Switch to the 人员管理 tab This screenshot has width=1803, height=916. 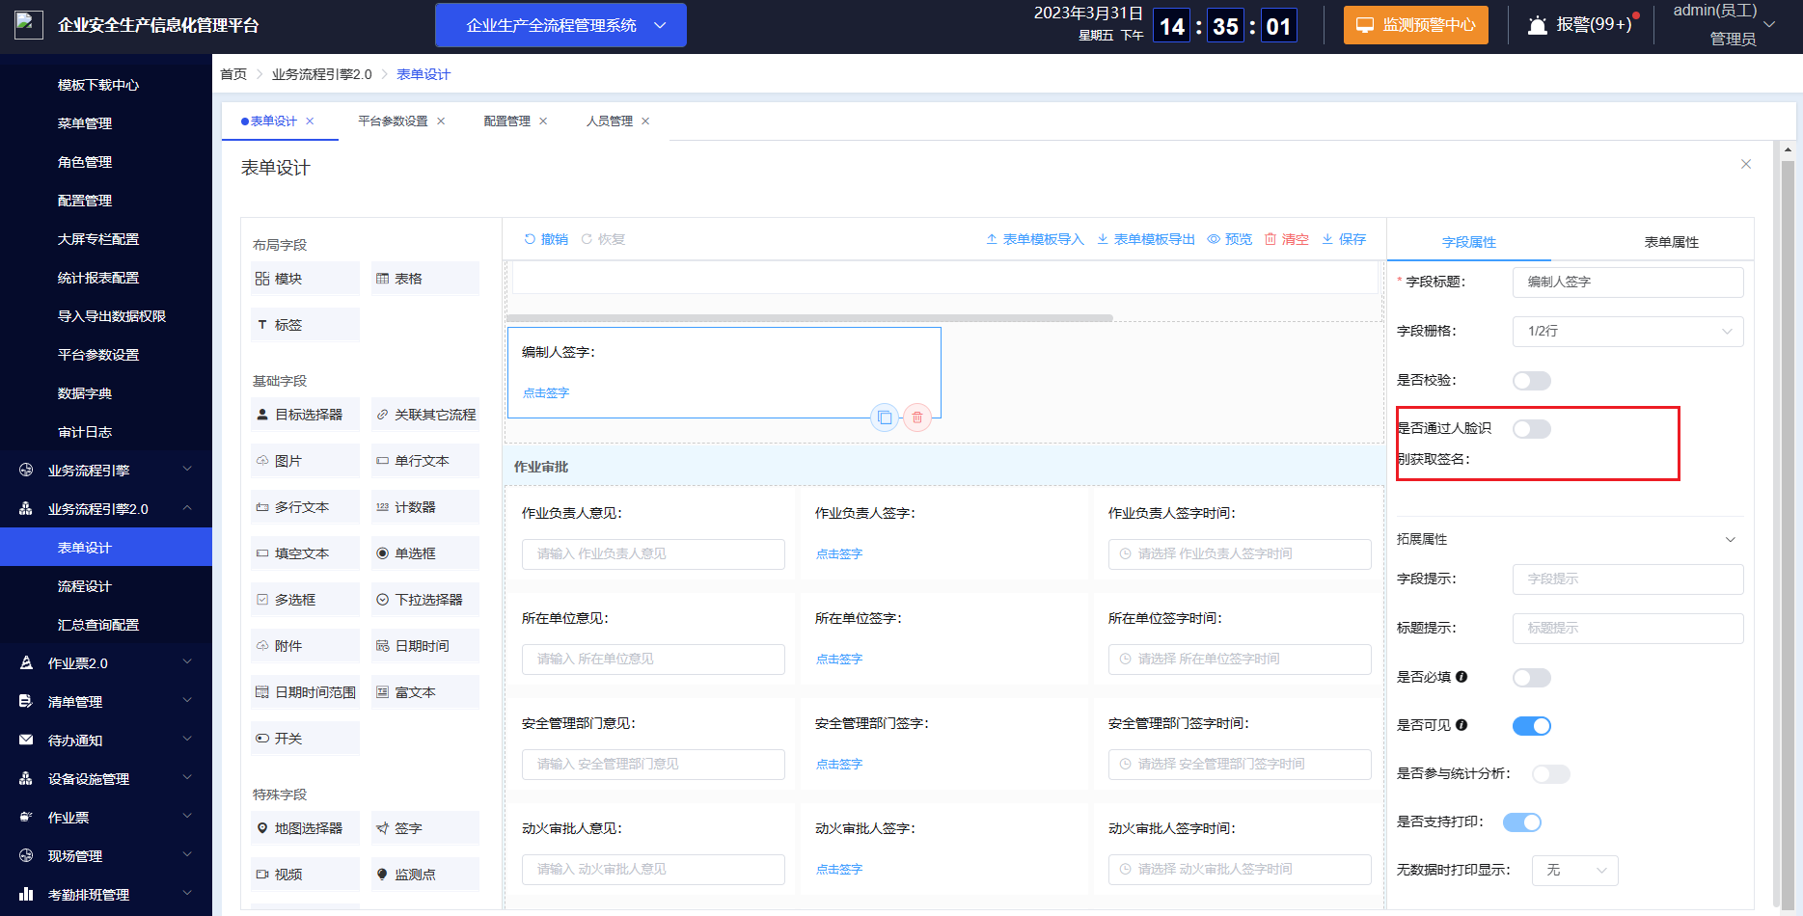(x=610, y=121)
